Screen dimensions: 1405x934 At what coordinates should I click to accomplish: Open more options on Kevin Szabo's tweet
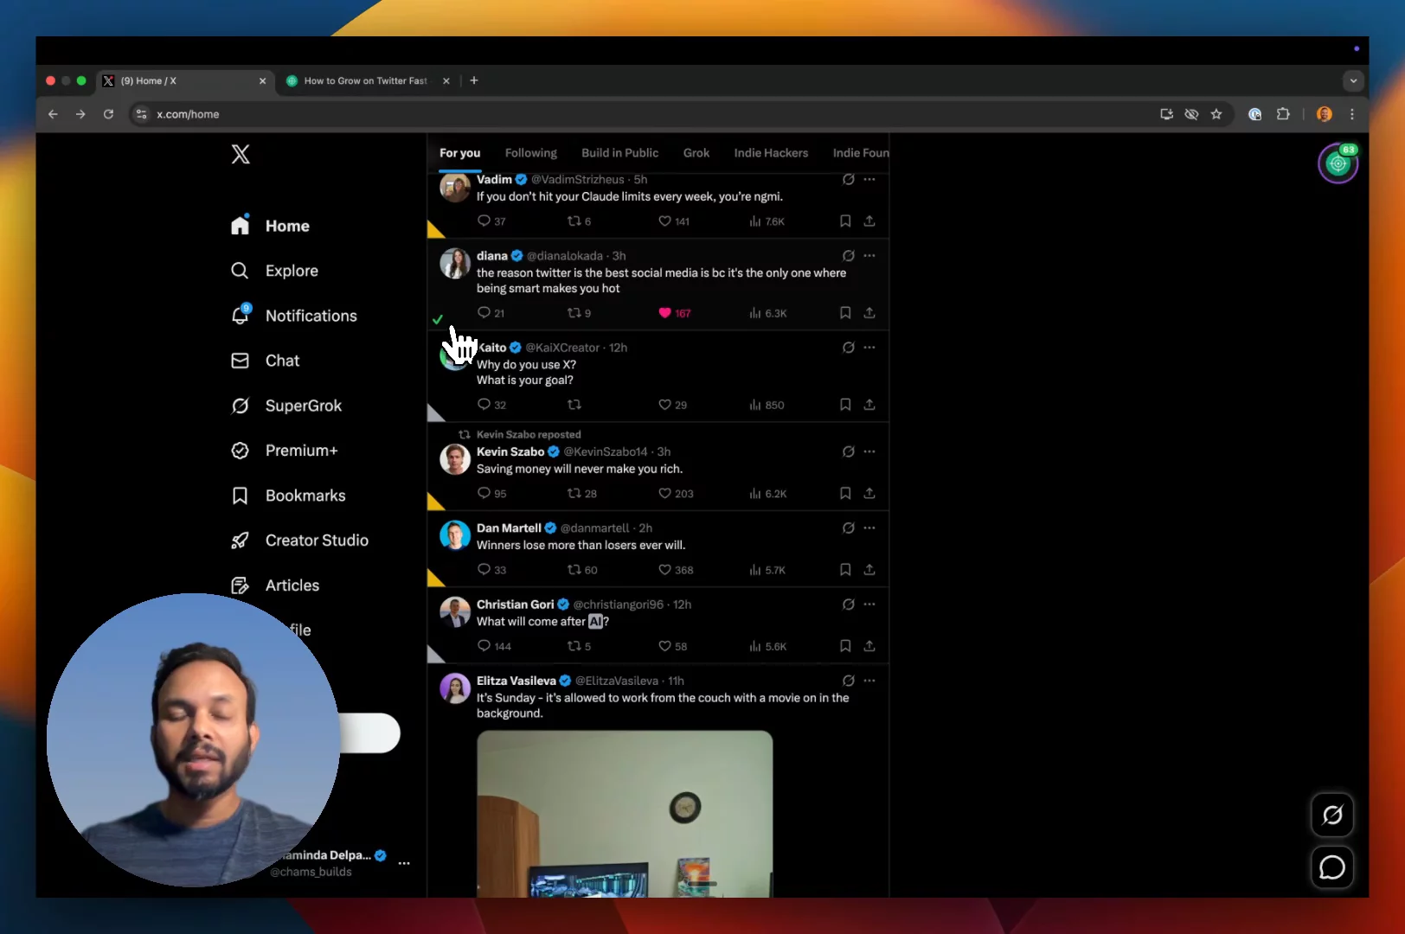click(869, 451)
